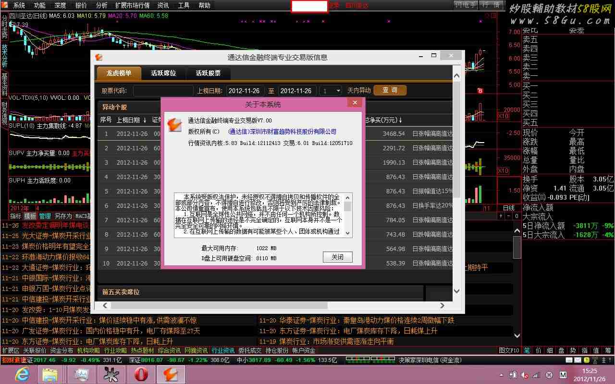615x384 pixels.
Task: Open the 报价 menu
Action: [x=81, y=5]
